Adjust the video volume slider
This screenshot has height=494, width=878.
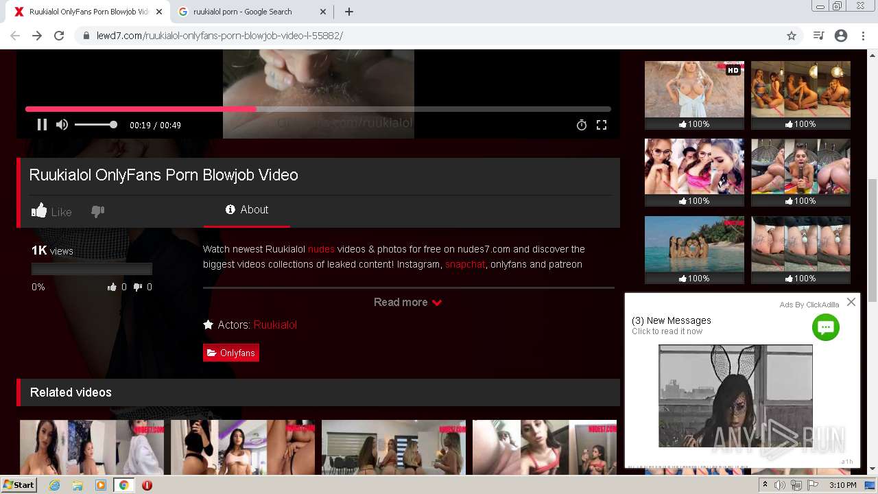[x=95, y=125]
